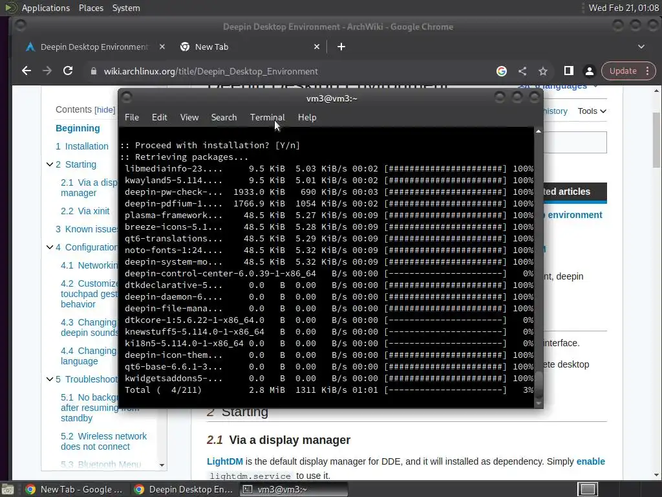Click the workspace switcher in bottom panel
662x497 pixels.
(588, 489)
